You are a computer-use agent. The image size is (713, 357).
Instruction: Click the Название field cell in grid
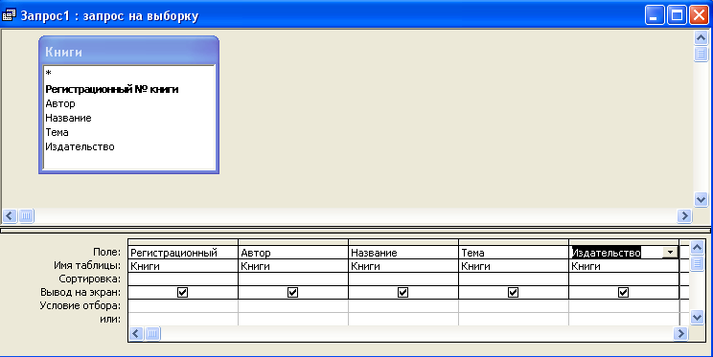pos(403,253)
